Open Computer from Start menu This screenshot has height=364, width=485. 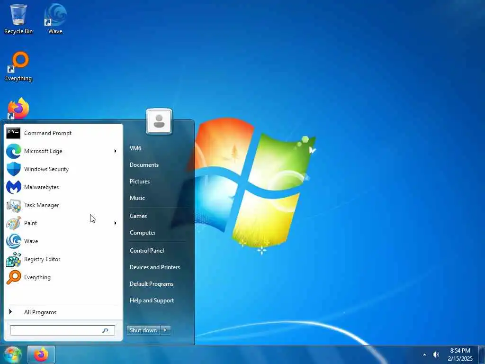point(143,233)
